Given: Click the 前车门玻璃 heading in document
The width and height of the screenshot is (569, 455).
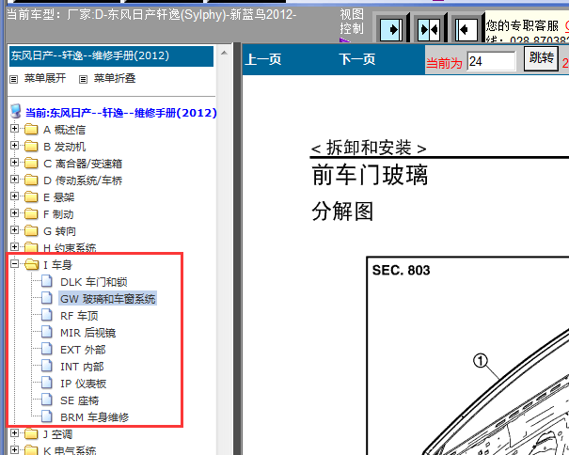Looking at the screenshot, I should click(370, 175).
